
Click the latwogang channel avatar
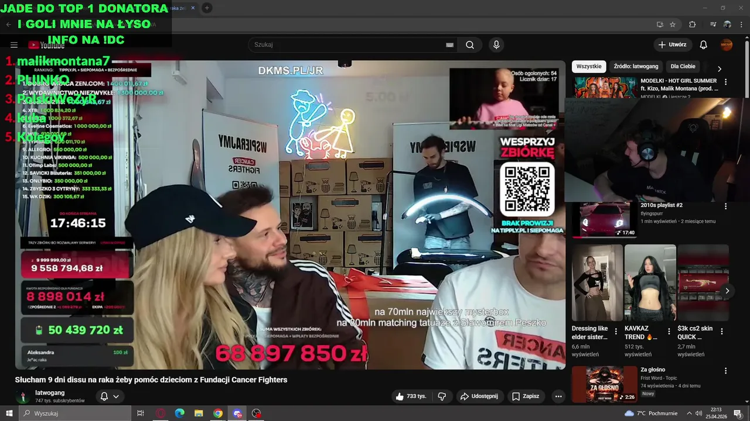tap(23, 397)
